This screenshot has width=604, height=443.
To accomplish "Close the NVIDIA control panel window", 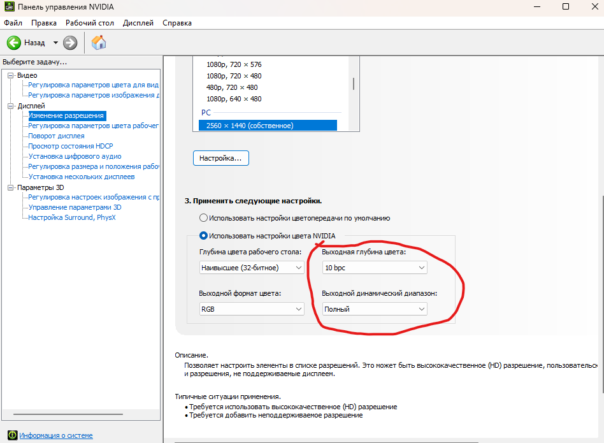I will [594, 6].
